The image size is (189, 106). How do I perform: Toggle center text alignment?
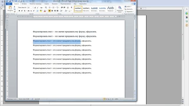[x=52, y=11]
